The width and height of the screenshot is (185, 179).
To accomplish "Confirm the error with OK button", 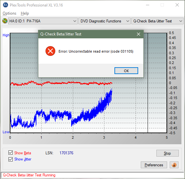I will point(126,71).
